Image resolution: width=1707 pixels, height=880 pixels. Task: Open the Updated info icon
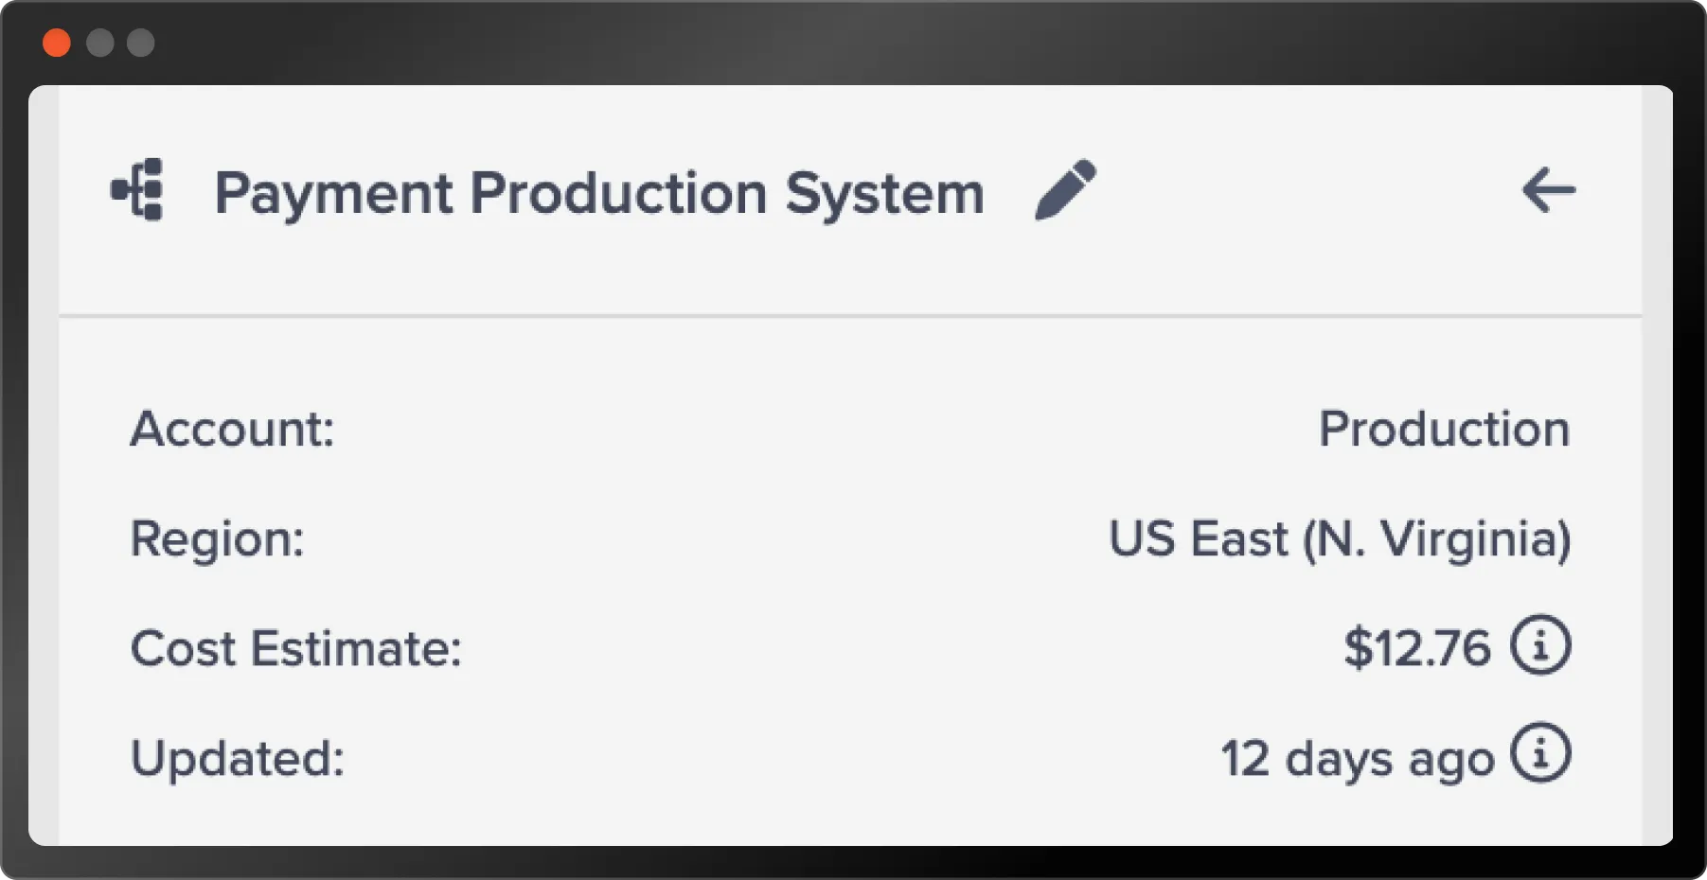tap(1539, 755)
